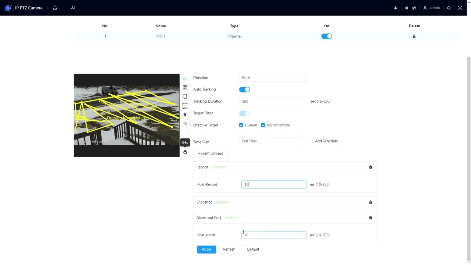
Task: Remove the Snapshot linkage
Action: point(371,202)
